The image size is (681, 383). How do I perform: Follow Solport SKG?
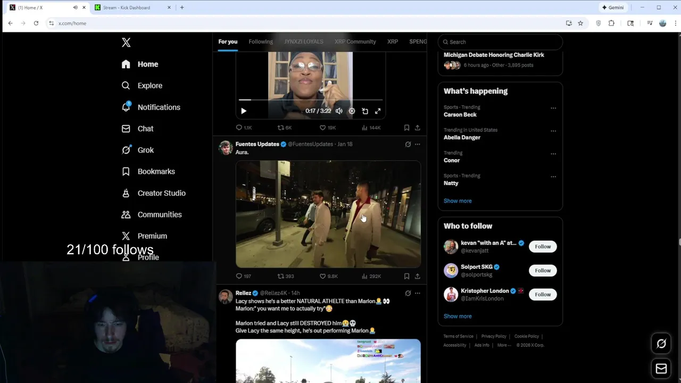(x=543, y=271)
